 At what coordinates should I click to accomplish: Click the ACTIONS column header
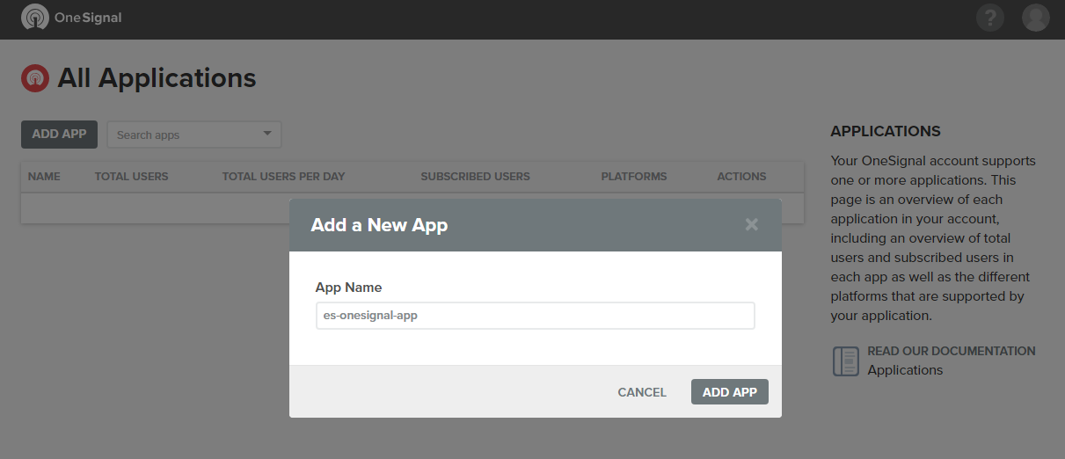[x=741, y=176]
